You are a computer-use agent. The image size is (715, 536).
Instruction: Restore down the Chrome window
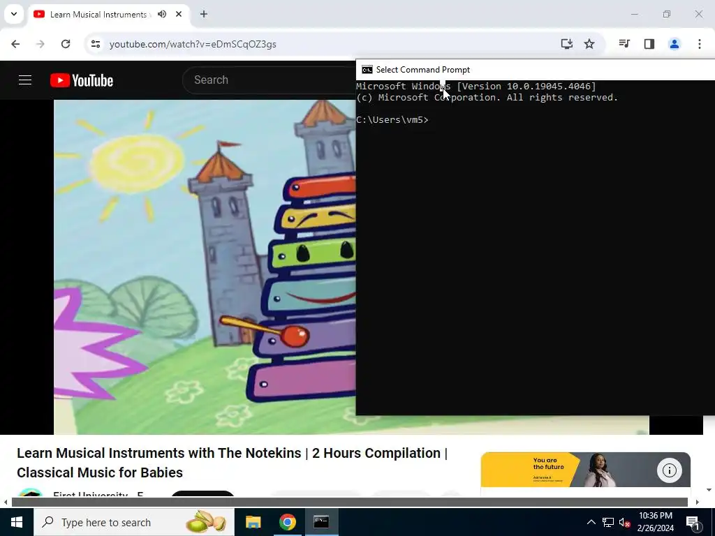coord(667,14)
